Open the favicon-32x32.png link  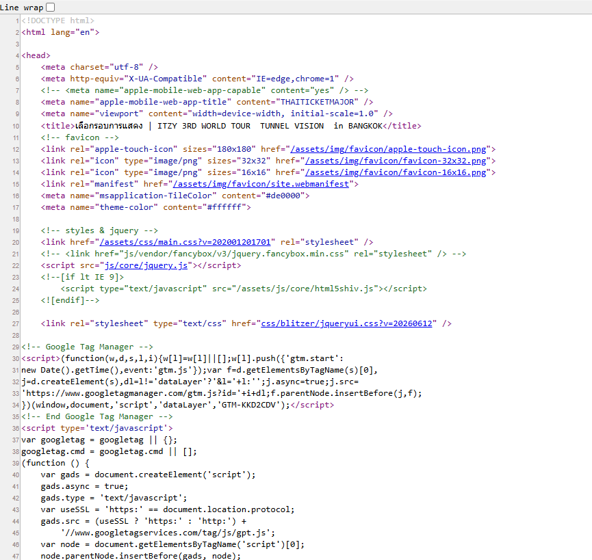(x=396, y=161)
